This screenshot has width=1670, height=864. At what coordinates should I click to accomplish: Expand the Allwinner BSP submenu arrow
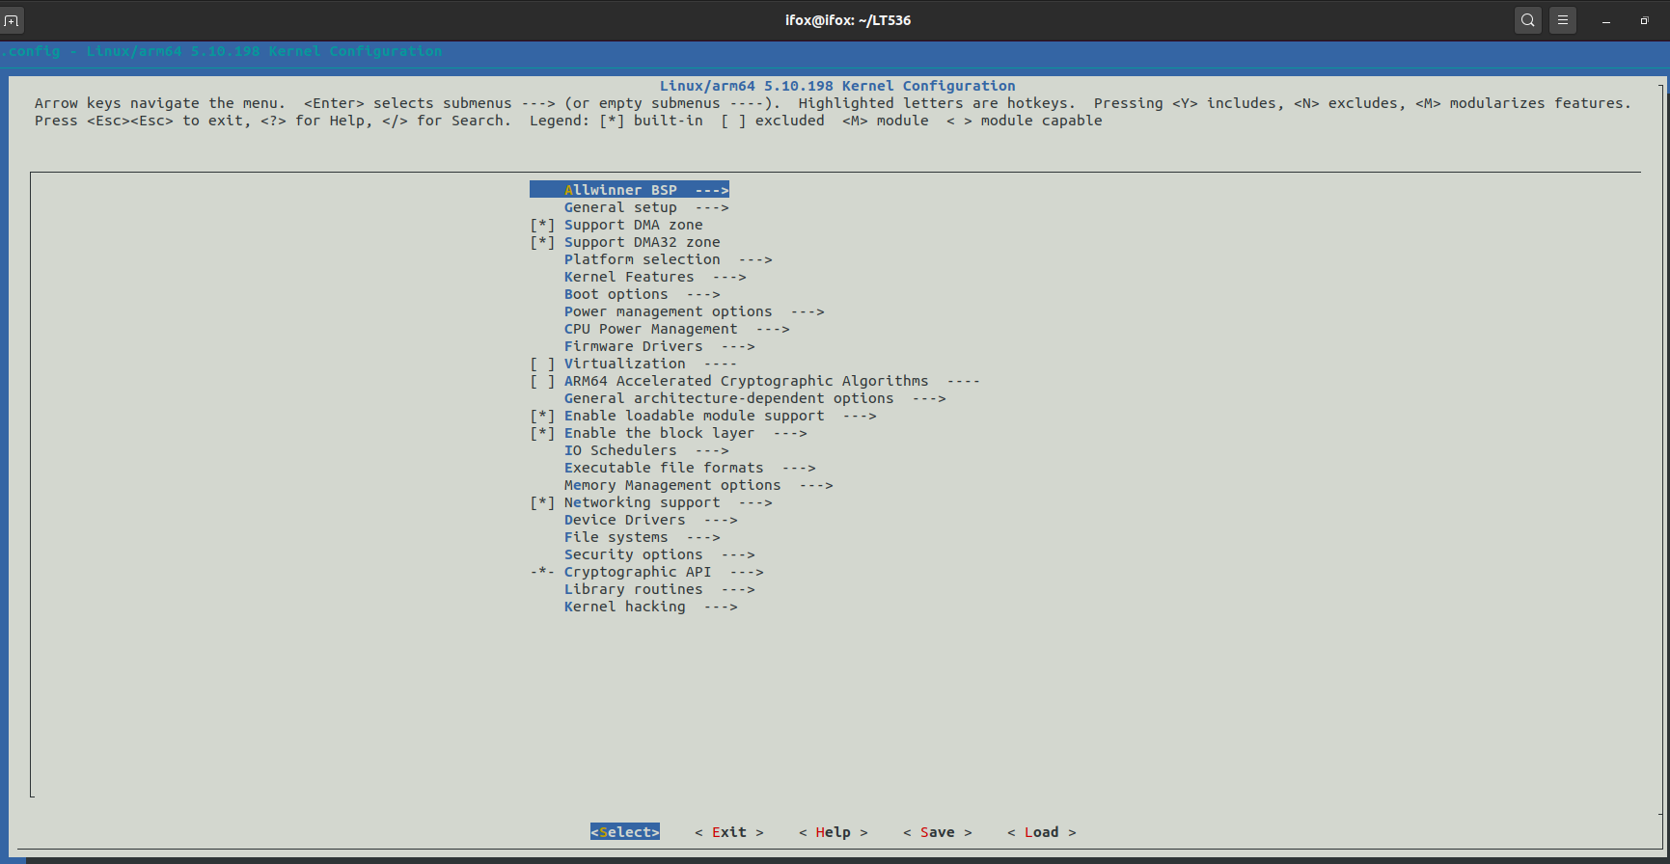click(x=712, y=190)
